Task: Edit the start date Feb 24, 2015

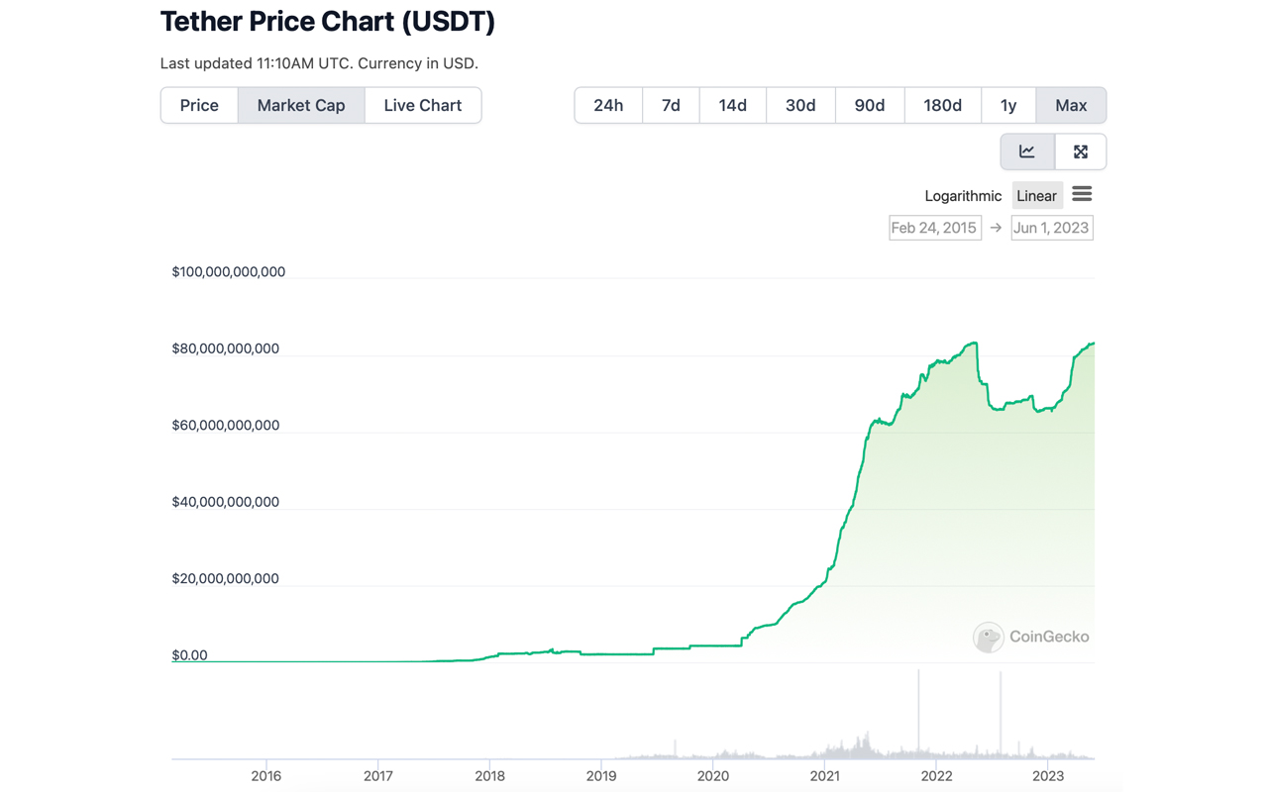Action: [x=934, y=228]
